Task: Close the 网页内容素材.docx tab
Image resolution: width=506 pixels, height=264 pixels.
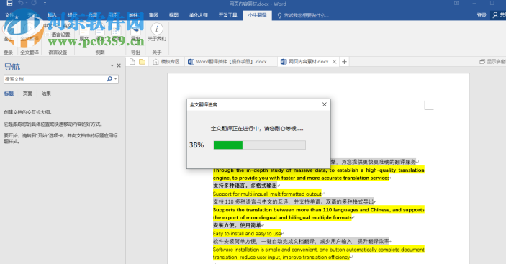Action: coord(334,62)
